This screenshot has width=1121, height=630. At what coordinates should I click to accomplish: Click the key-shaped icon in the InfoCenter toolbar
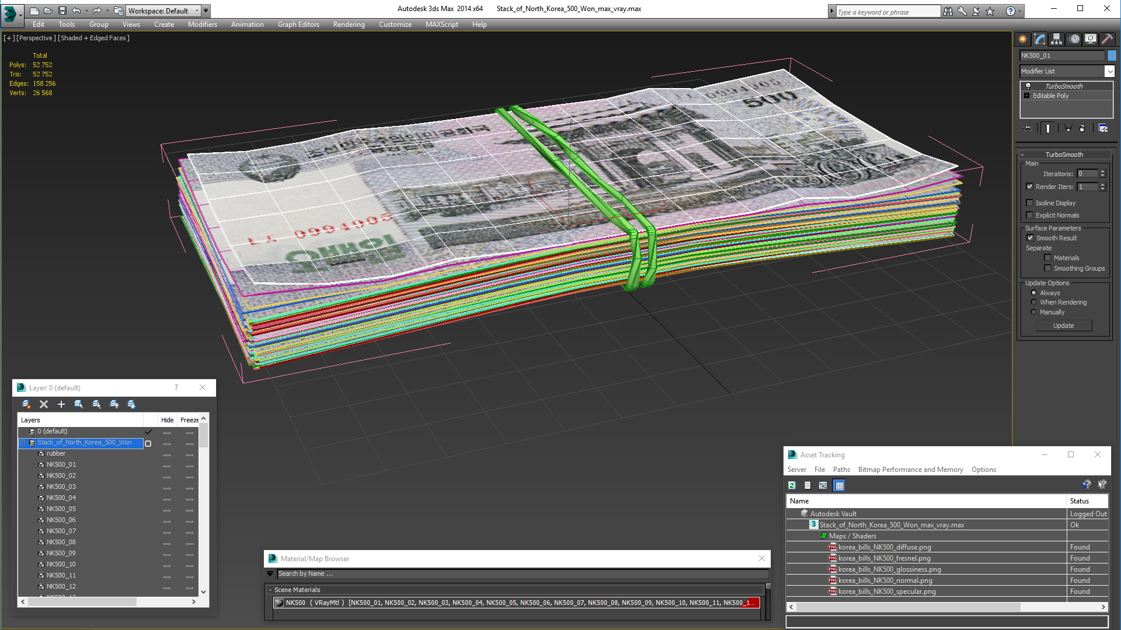[962, 11]
